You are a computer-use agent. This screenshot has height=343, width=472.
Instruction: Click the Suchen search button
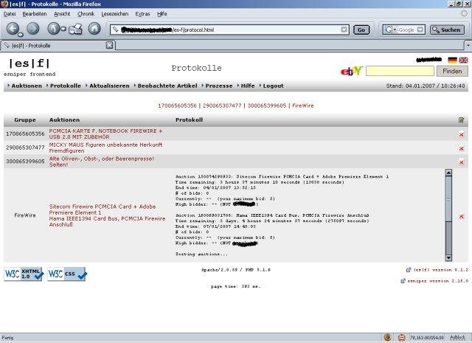click(x=448, y=30)
